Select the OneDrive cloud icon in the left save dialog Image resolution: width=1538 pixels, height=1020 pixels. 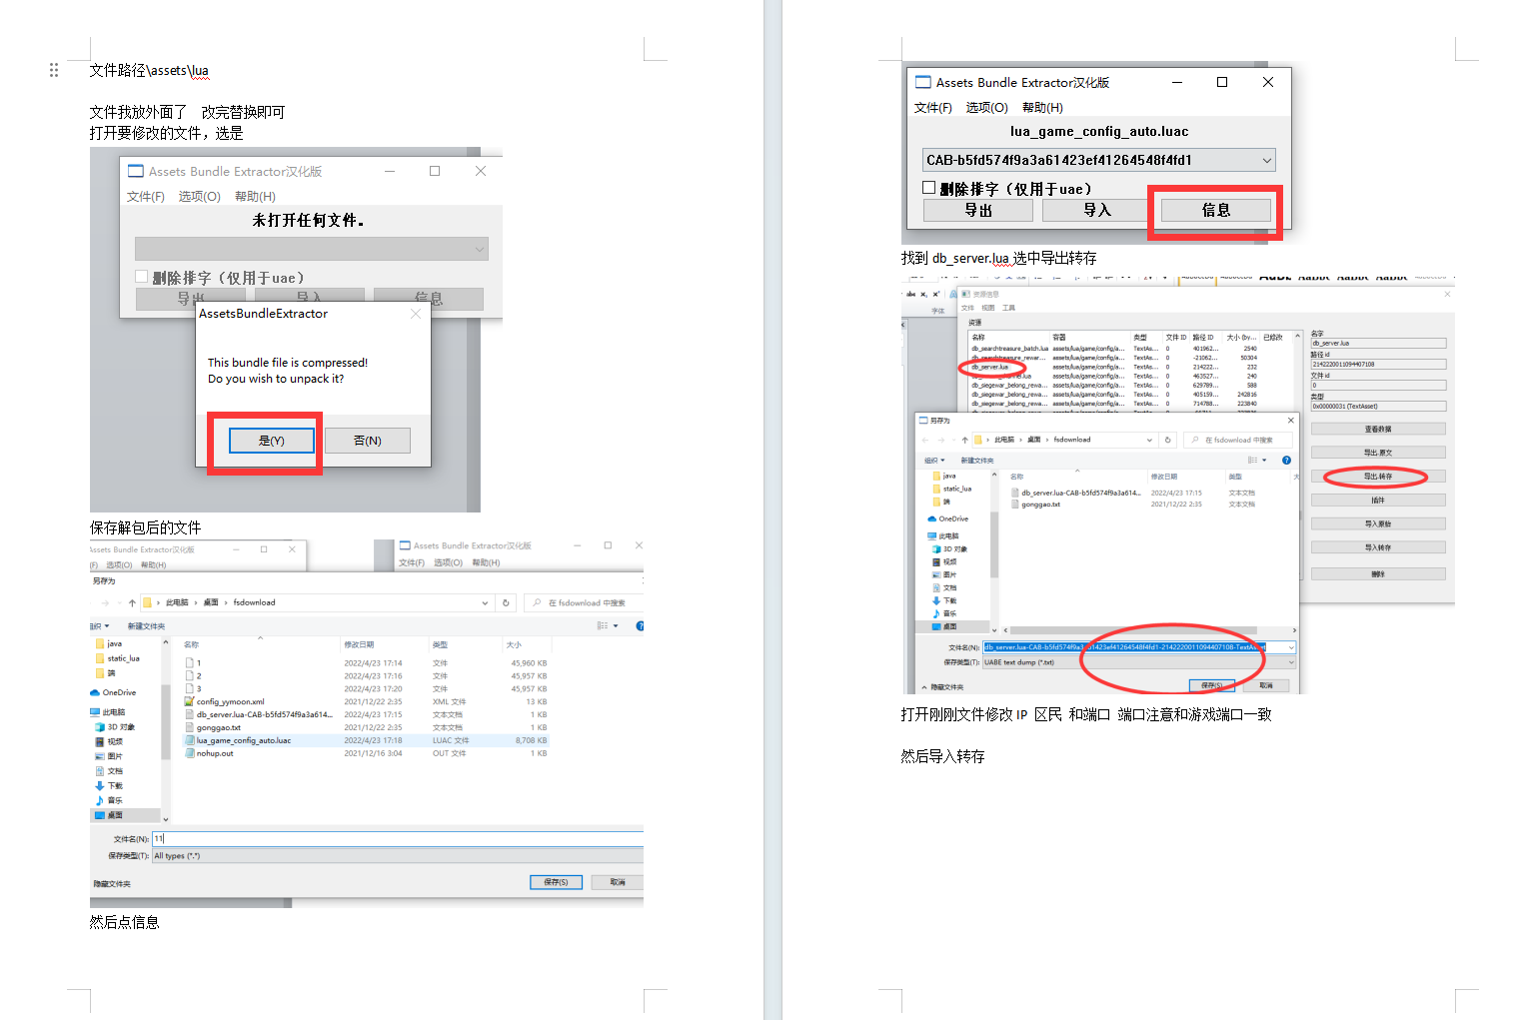point(95,692)
